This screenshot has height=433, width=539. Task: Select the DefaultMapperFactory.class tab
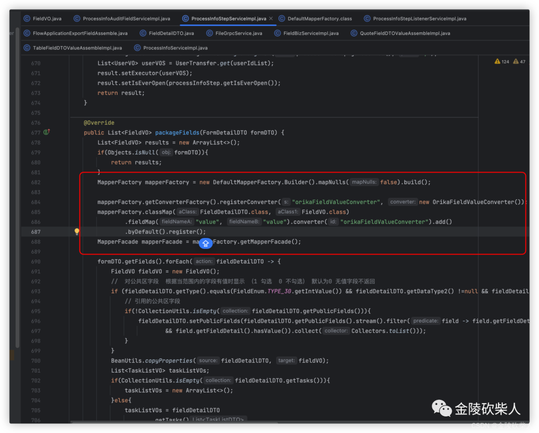click(x=315, y=18)
